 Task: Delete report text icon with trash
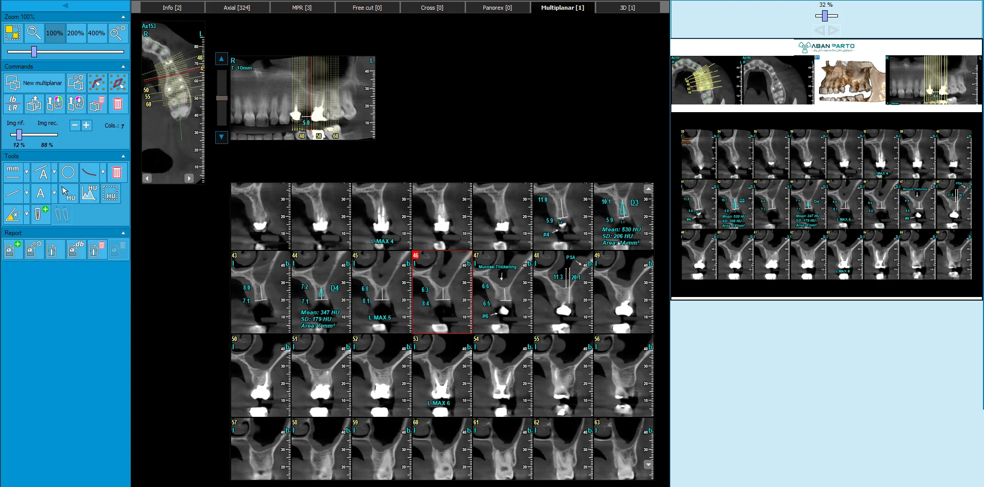pyautogui.click(x=97, y=249)
